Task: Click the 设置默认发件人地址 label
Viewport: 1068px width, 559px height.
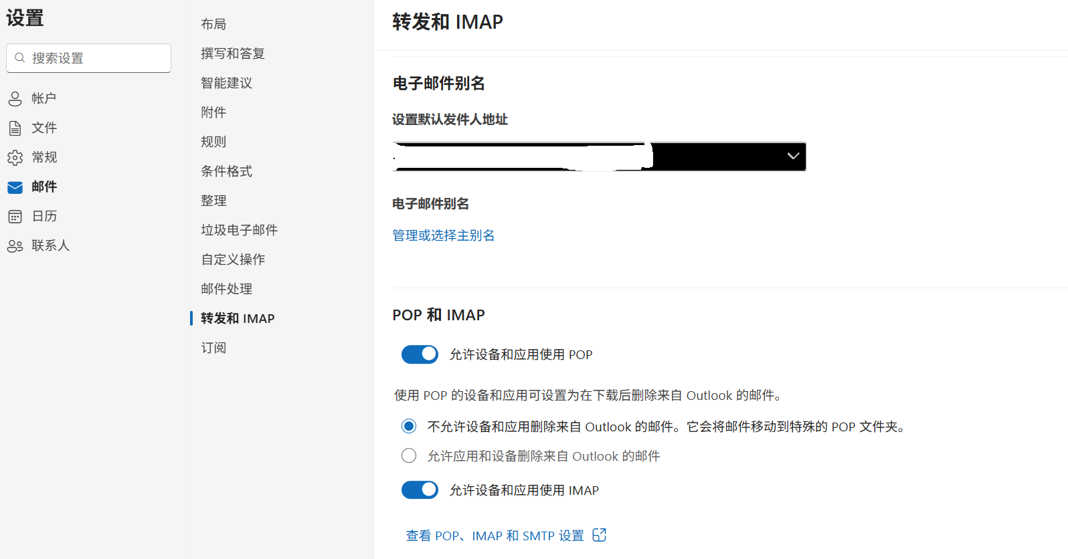Action: coord(450,120)
